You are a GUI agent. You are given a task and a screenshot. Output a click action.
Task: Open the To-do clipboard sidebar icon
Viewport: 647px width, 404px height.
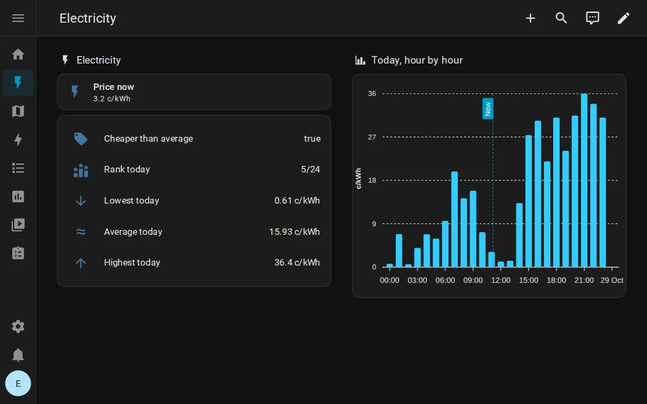(x=18, y=253)
